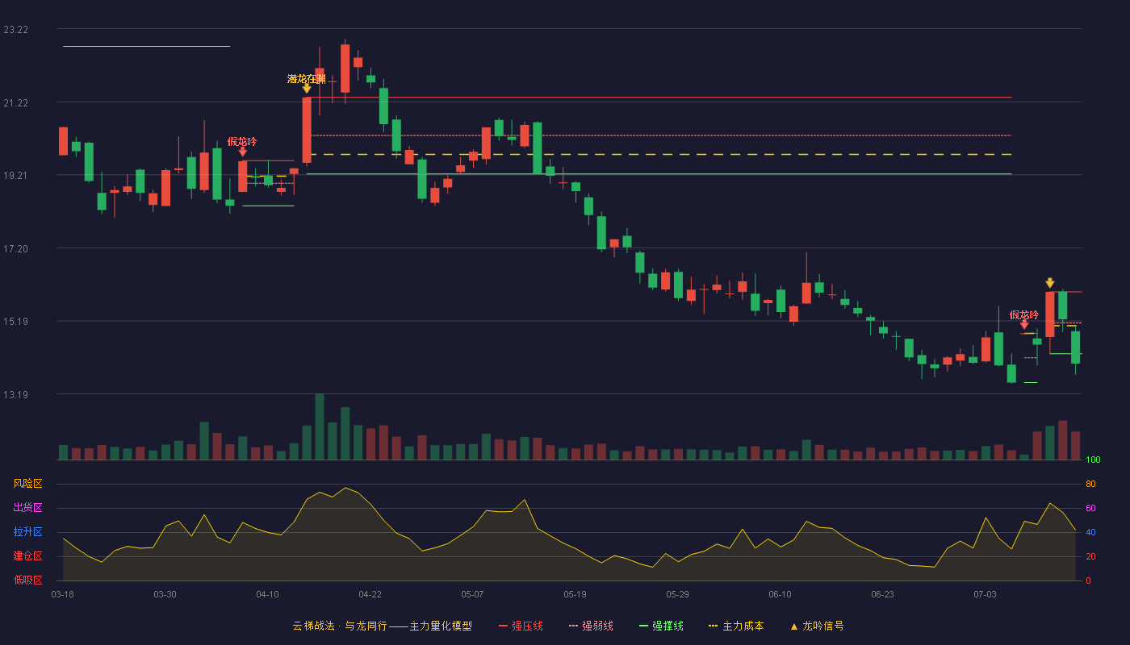Click the yellow dashed symbol before 主力成本
This screenshot has height=645, width=1130.
[x=713, y=626]
